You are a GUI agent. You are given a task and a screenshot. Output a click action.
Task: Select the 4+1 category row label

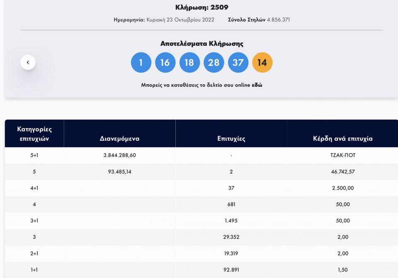coord(34,188)
